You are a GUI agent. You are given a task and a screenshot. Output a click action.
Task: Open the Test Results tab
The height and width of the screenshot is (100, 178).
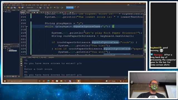click(23, 57)
